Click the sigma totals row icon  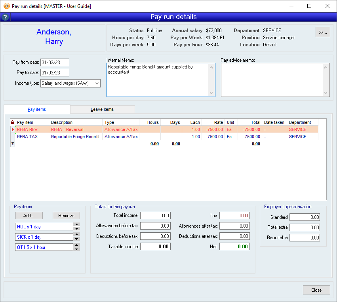[13, 144]
